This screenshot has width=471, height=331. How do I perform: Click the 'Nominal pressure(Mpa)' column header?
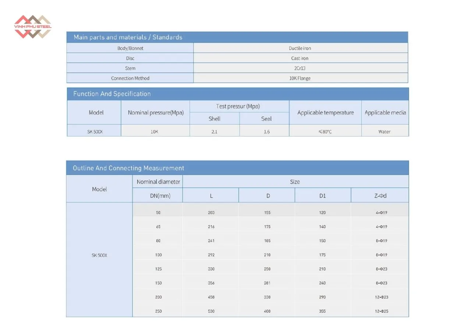tap(156, 113)
